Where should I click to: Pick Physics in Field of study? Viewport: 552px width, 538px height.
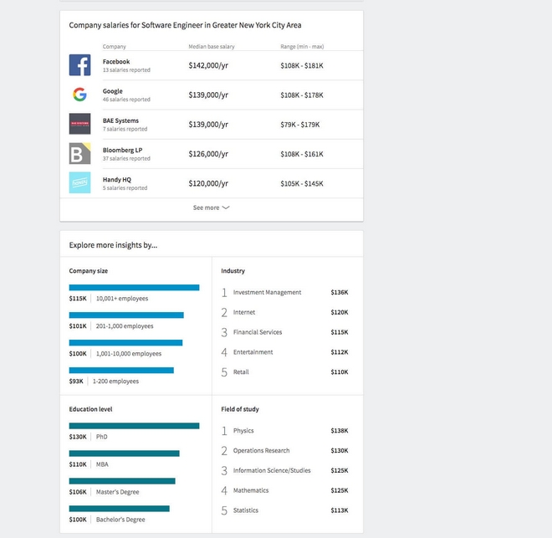(x=243, y=431)
